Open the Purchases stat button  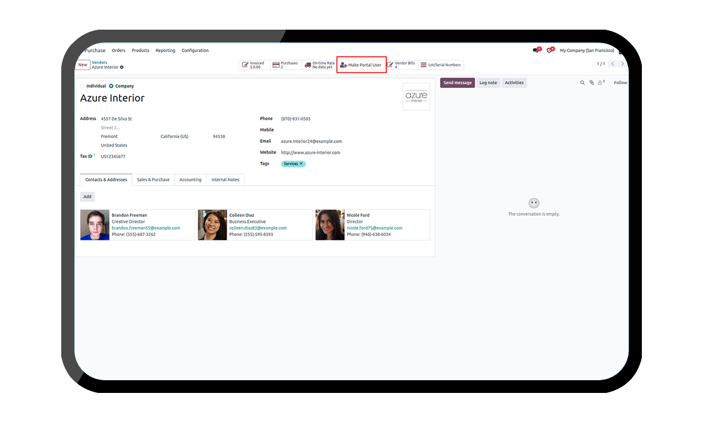[286, 65]
